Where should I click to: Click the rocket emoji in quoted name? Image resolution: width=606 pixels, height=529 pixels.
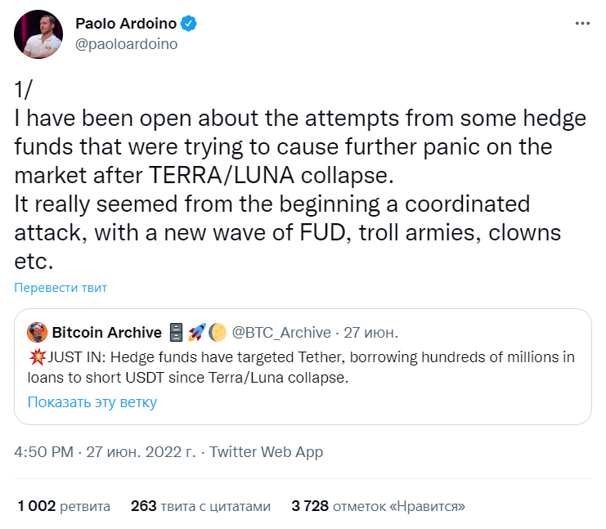[197, 332]
